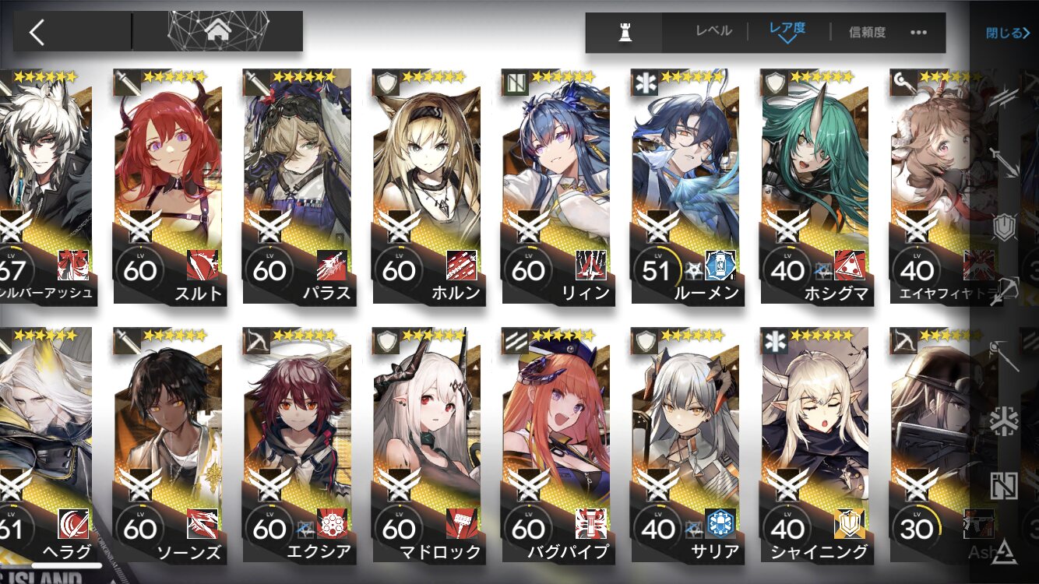Open more sort options ellipsis

pos(919,33)
